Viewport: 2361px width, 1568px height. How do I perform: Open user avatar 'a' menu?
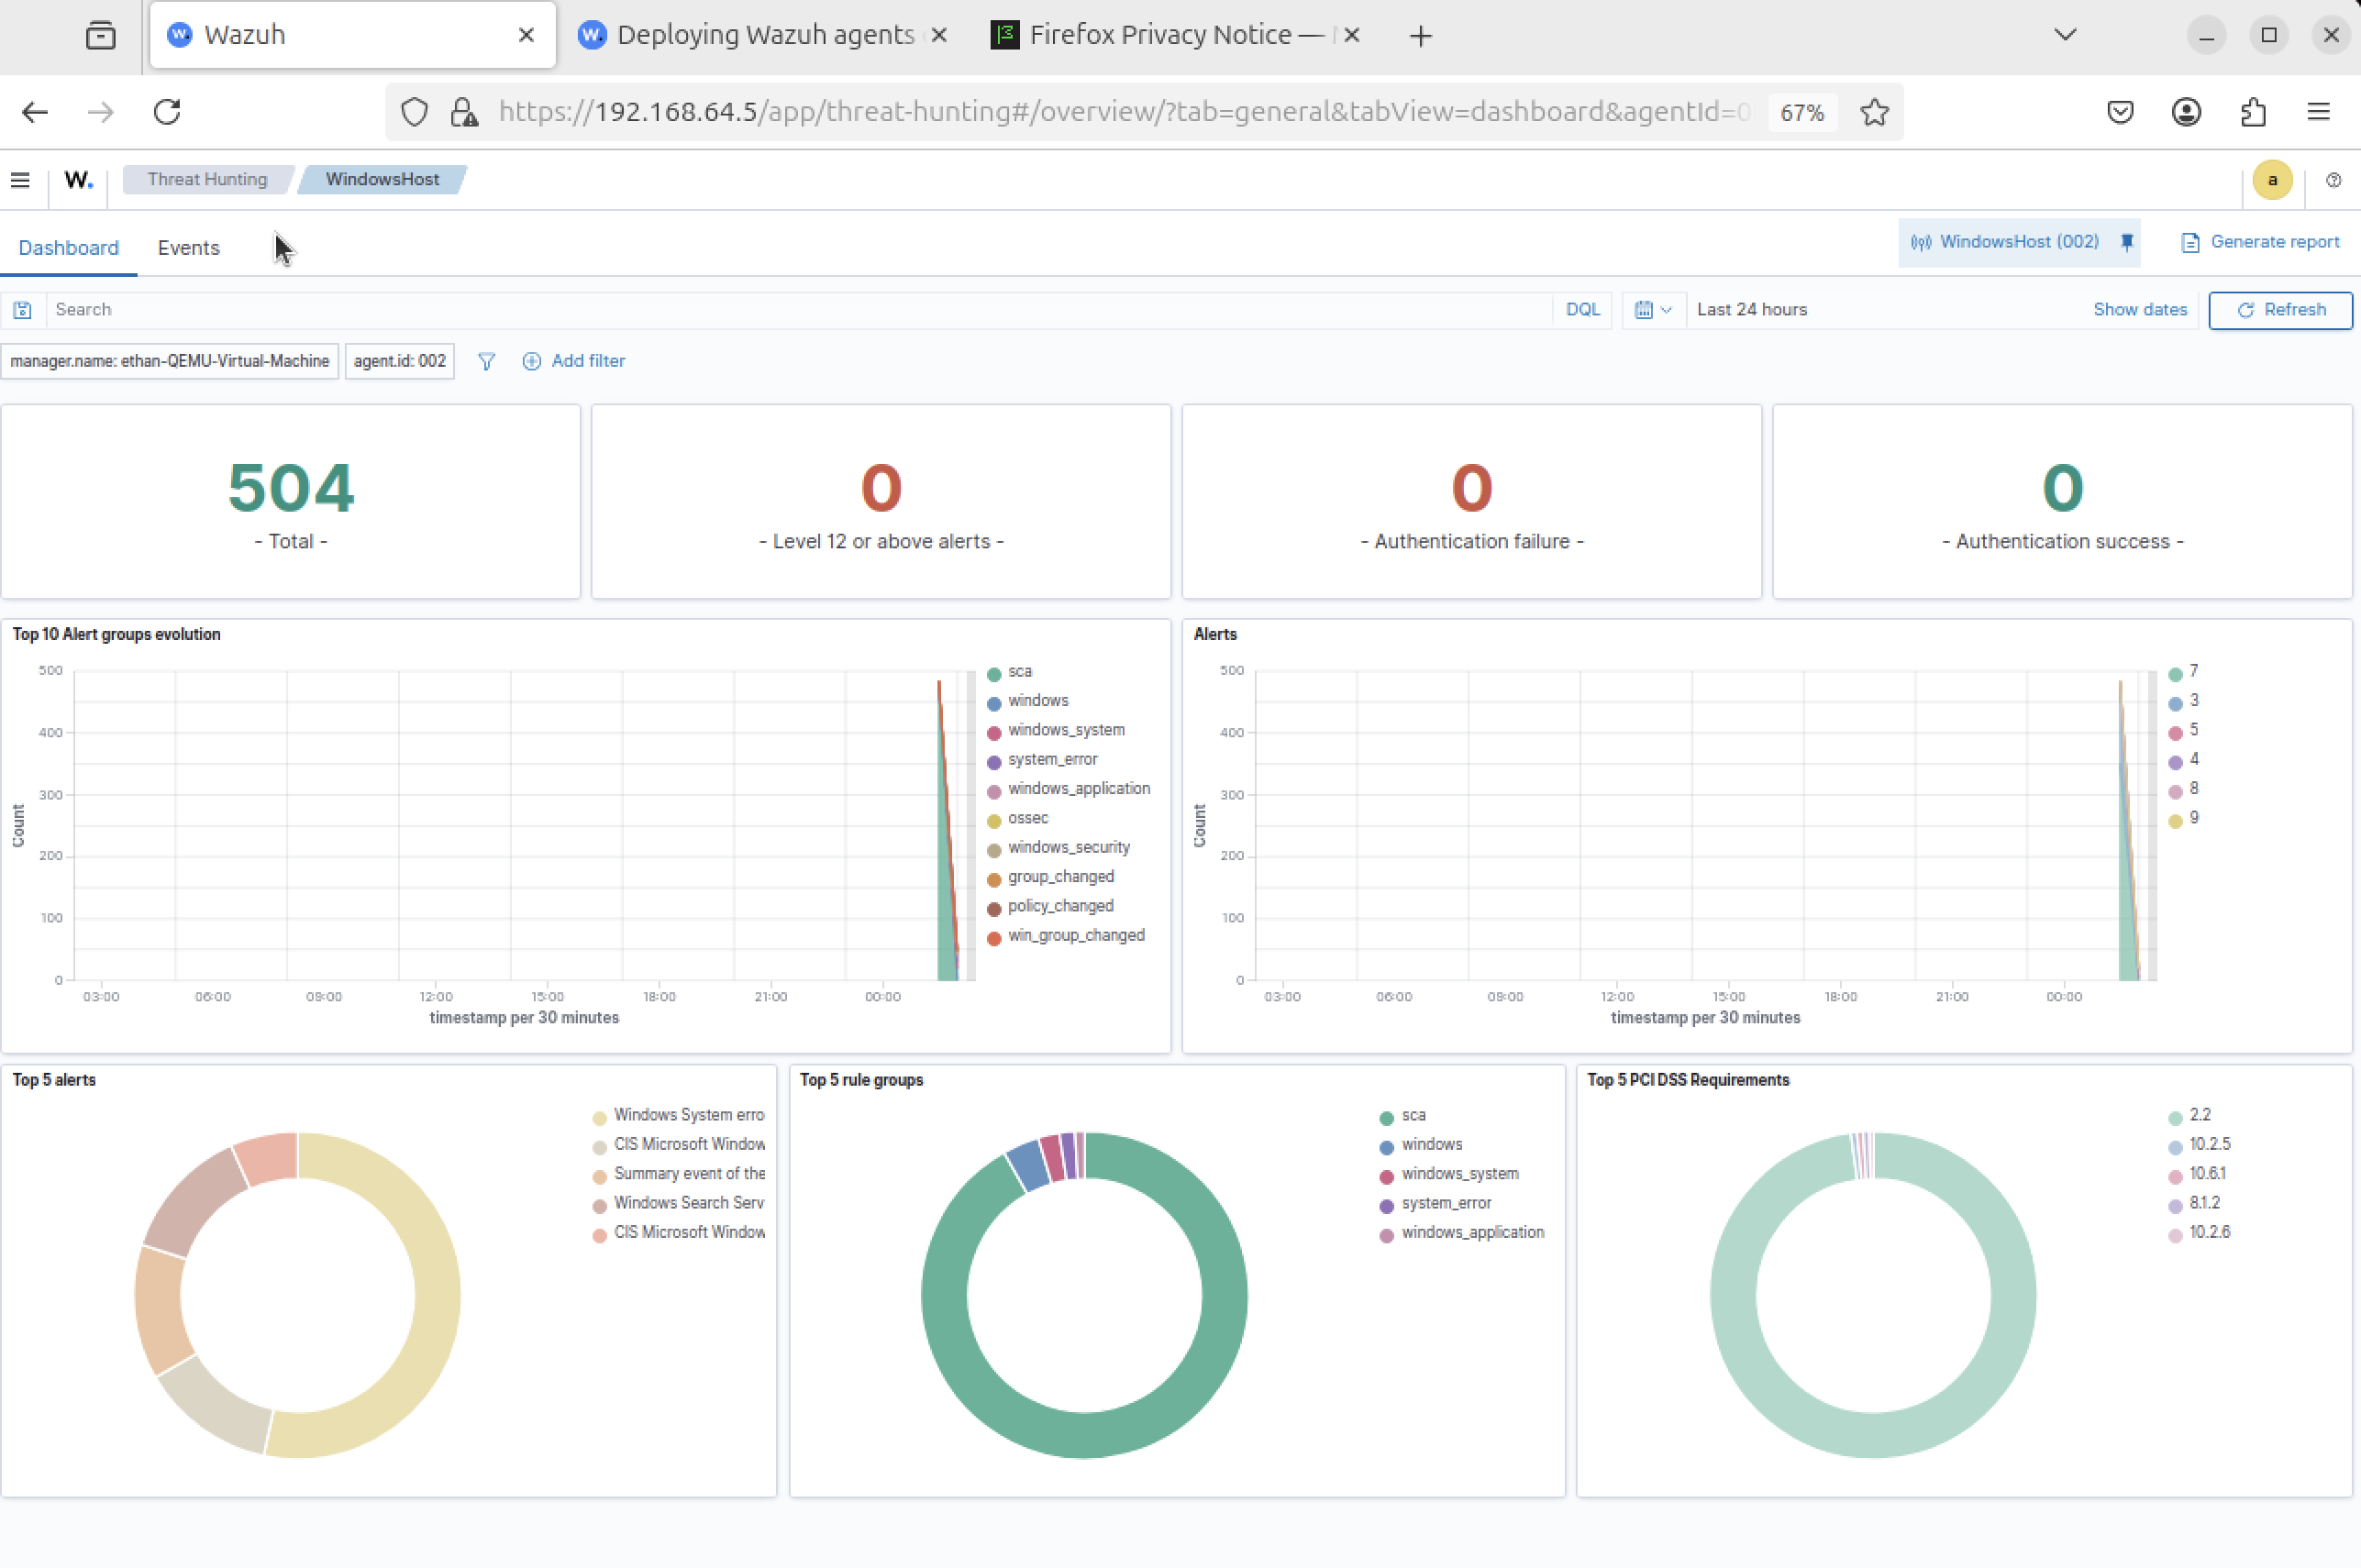click(2272, 180)
